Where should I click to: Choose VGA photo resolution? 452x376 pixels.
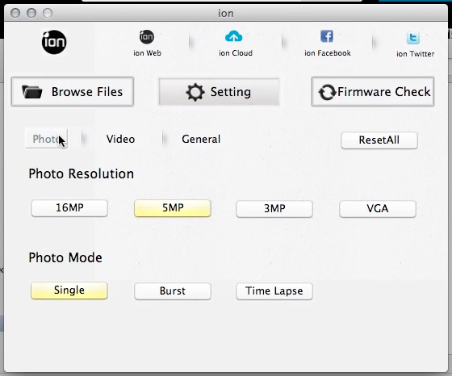[x=378, y=209]
